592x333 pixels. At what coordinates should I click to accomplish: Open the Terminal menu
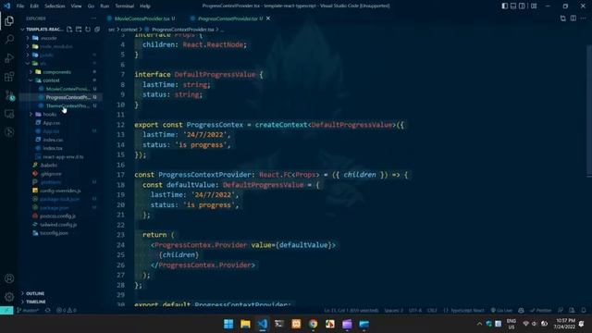point(125,6)
